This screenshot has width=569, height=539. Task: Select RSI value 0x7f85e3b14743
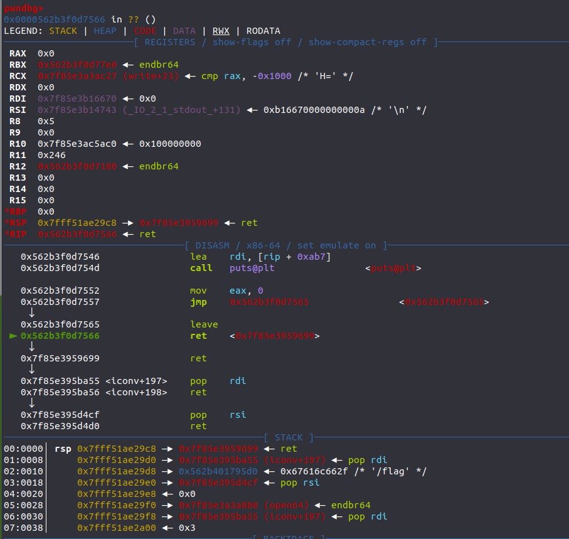77,110
